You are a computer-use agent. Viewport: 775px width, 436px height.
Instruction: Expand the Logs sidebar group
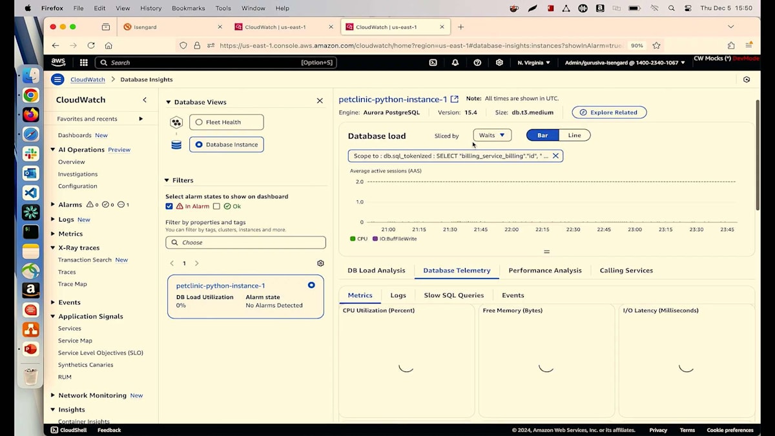click(x=53, y=220)
